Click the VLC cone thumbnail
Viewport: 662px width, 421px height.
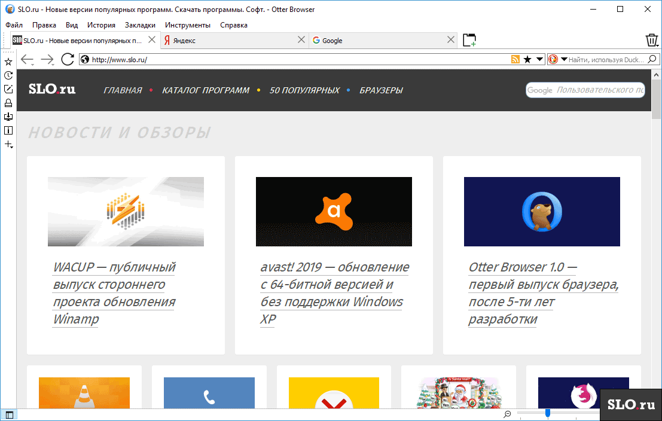84,393
